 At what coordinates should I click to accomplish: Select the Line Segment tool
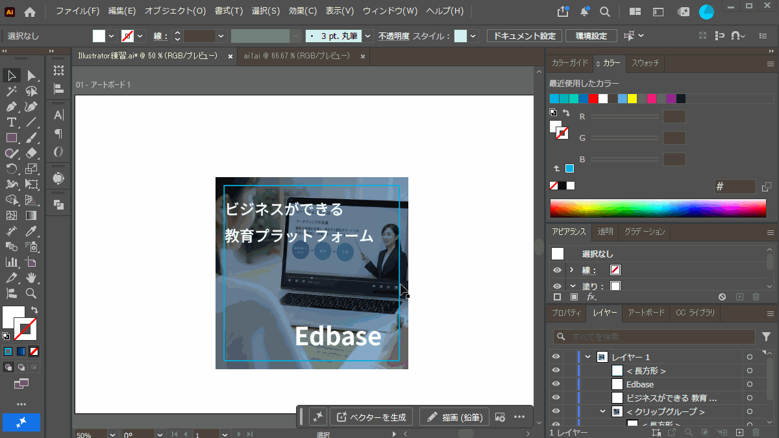pos(31,123)
